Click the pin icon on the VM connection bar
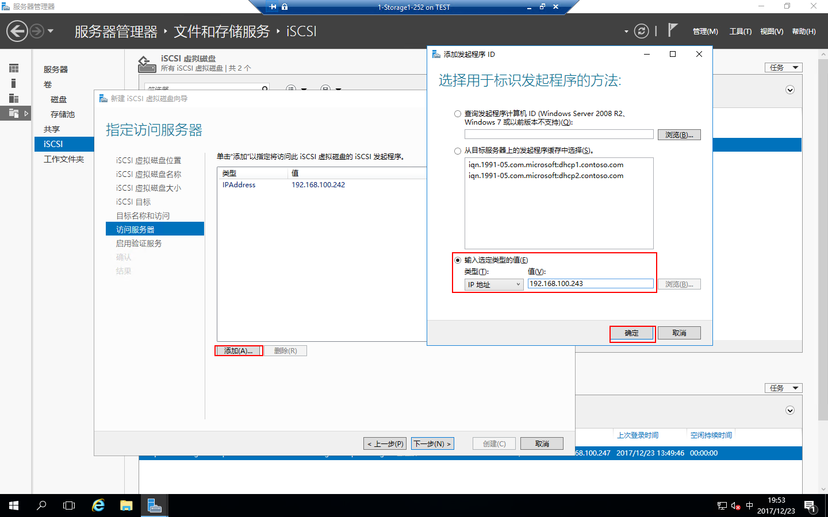The image size is (828, 517). 273,7
